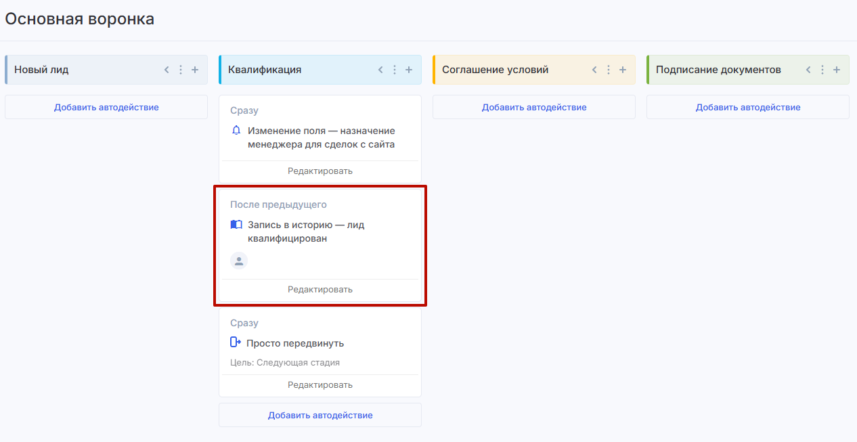Click the plus icon in Соглашение условий header
Image resolution: width=857 pixels, height=442 pixels.
click(623, 70)
